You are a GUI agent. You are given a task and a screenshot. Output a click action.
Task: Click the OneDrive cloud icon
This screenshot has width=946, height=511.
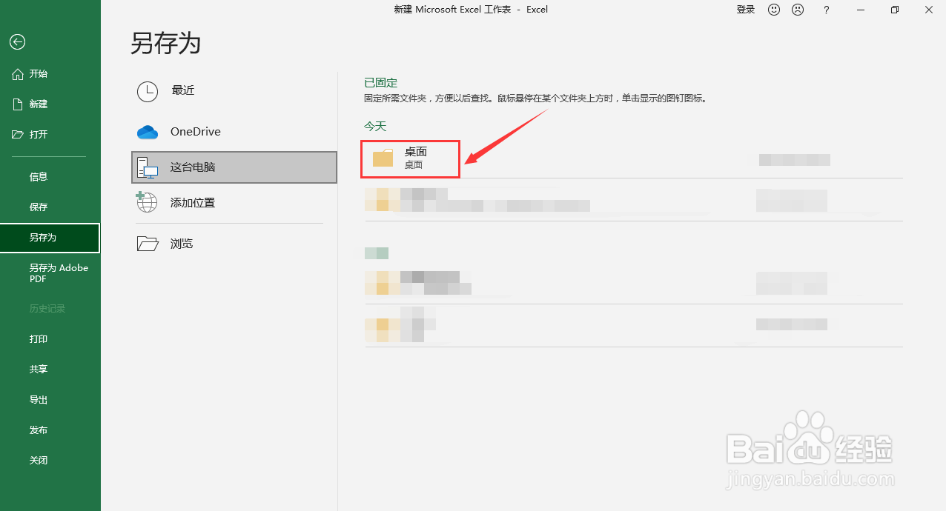click(148, 133)
